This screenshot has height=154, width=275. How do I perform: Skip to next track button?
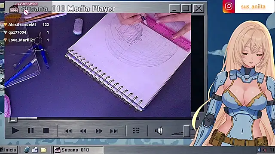click(x=114, y=131)
